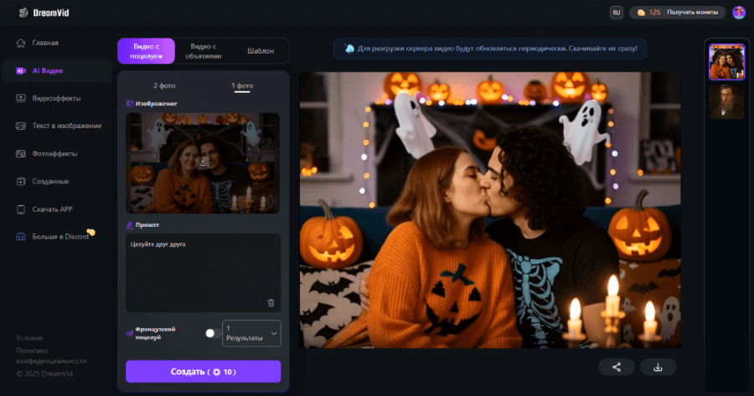Click the share icon below the preview

(617, 367)
